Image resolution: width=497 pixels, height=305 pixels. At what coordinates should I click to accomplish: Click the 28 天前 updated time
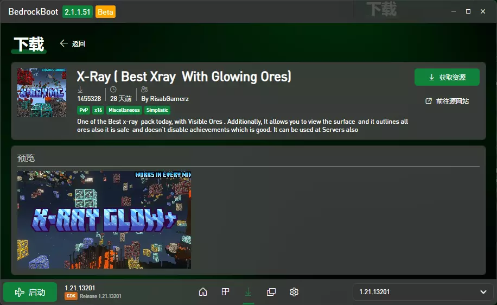(121, 99)
